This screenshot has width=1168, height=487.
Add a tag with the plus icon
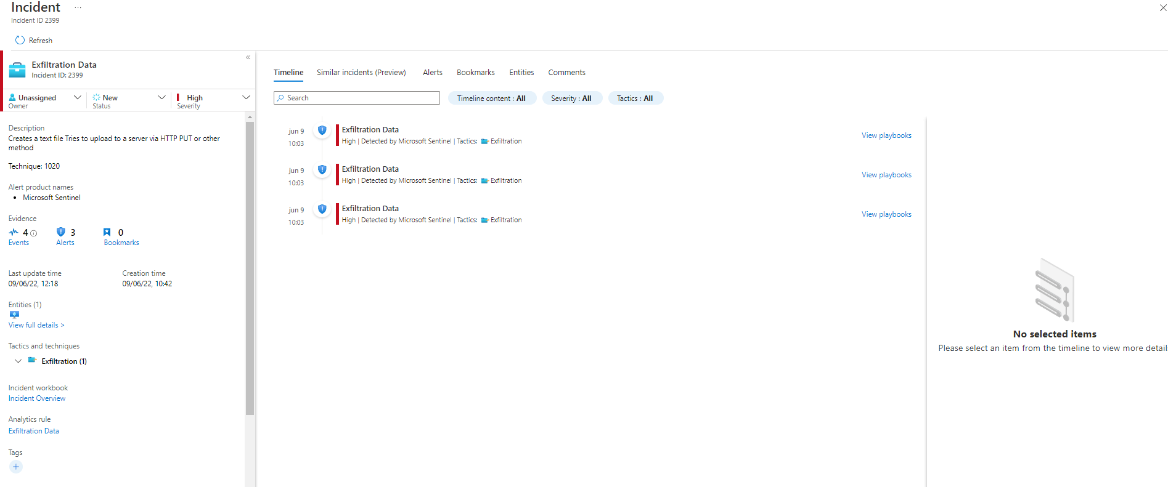coord(16,467)
